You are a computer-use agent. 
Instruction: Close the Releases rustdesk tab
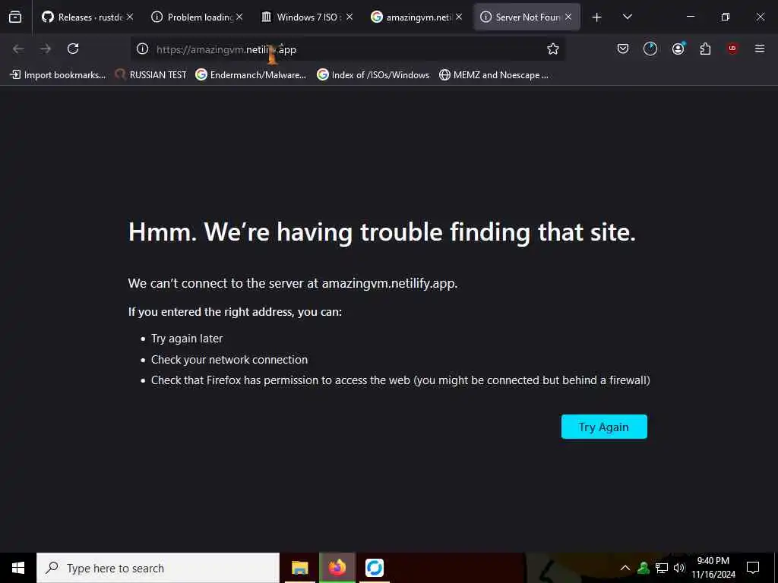[130, 17]
